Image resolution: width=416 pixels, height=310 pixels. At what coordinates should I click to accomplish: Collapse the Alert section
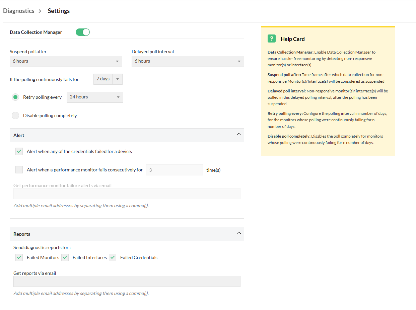(x=239, y=134)
